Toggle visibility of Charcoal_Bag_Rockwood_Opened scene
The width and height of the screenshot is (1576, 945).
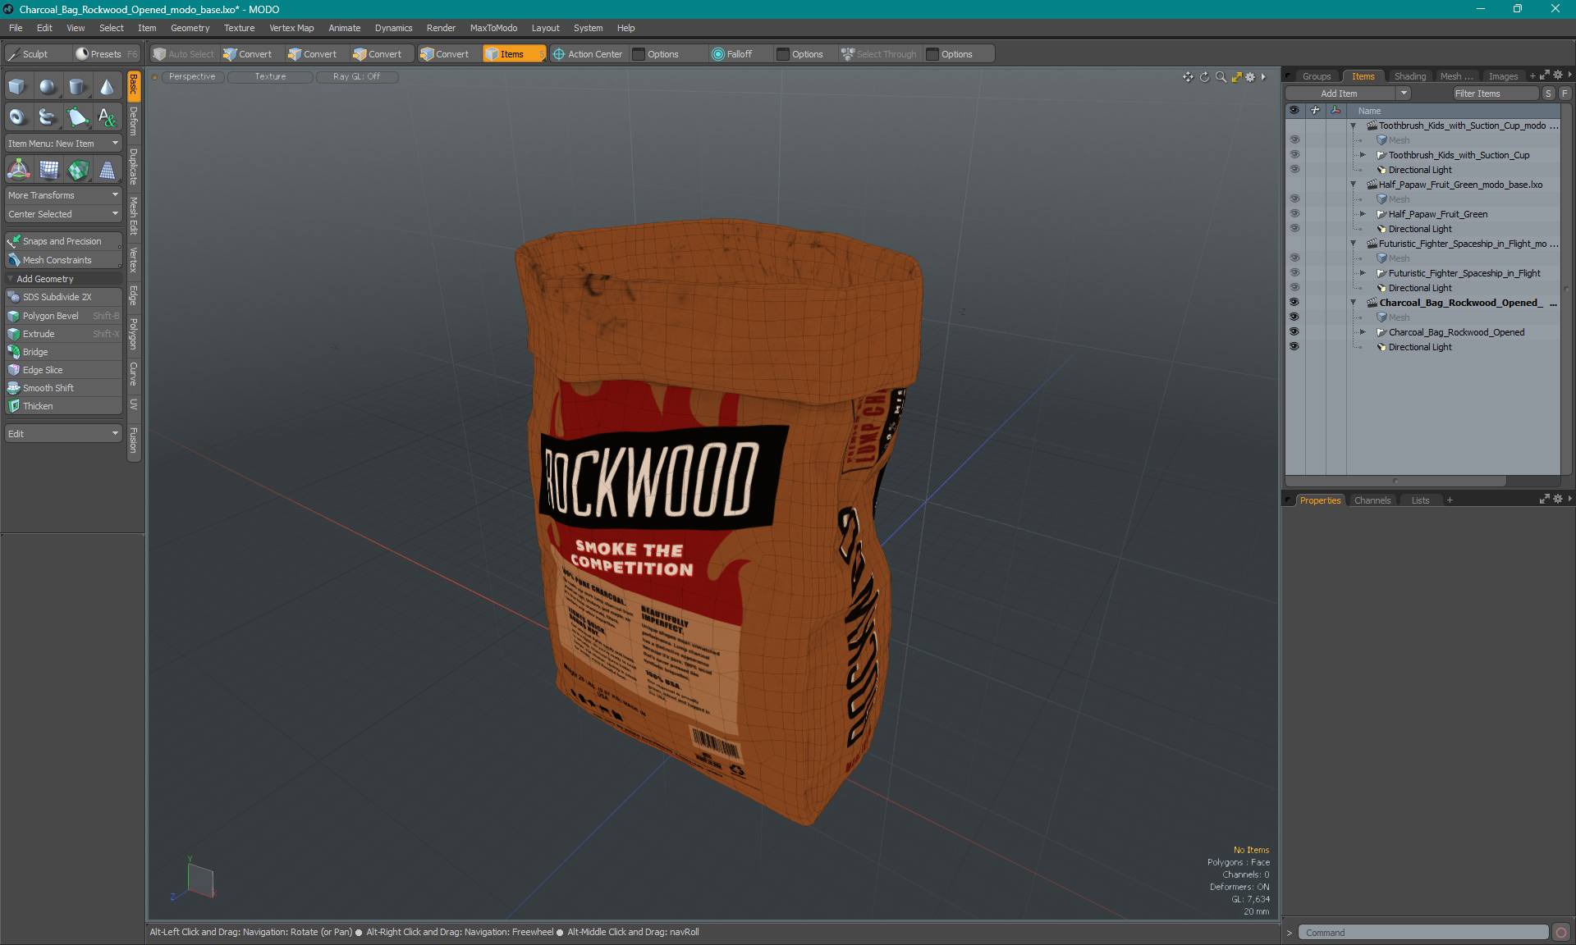1294,303
